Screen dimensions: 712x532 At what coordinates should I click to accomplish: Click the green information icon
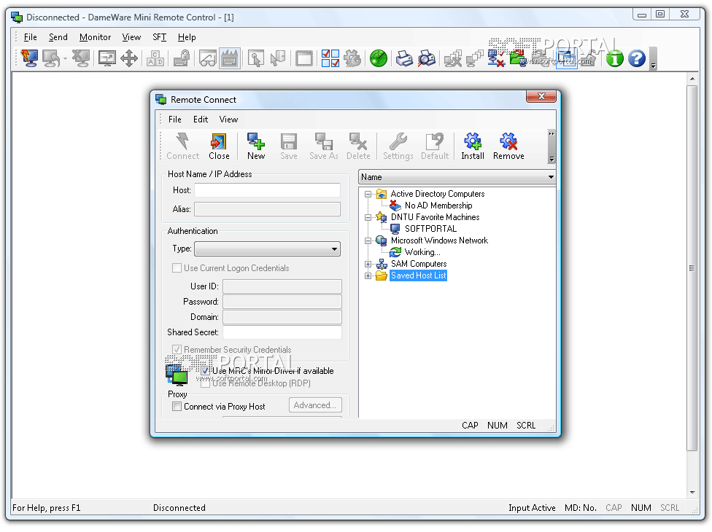[615, 58]
